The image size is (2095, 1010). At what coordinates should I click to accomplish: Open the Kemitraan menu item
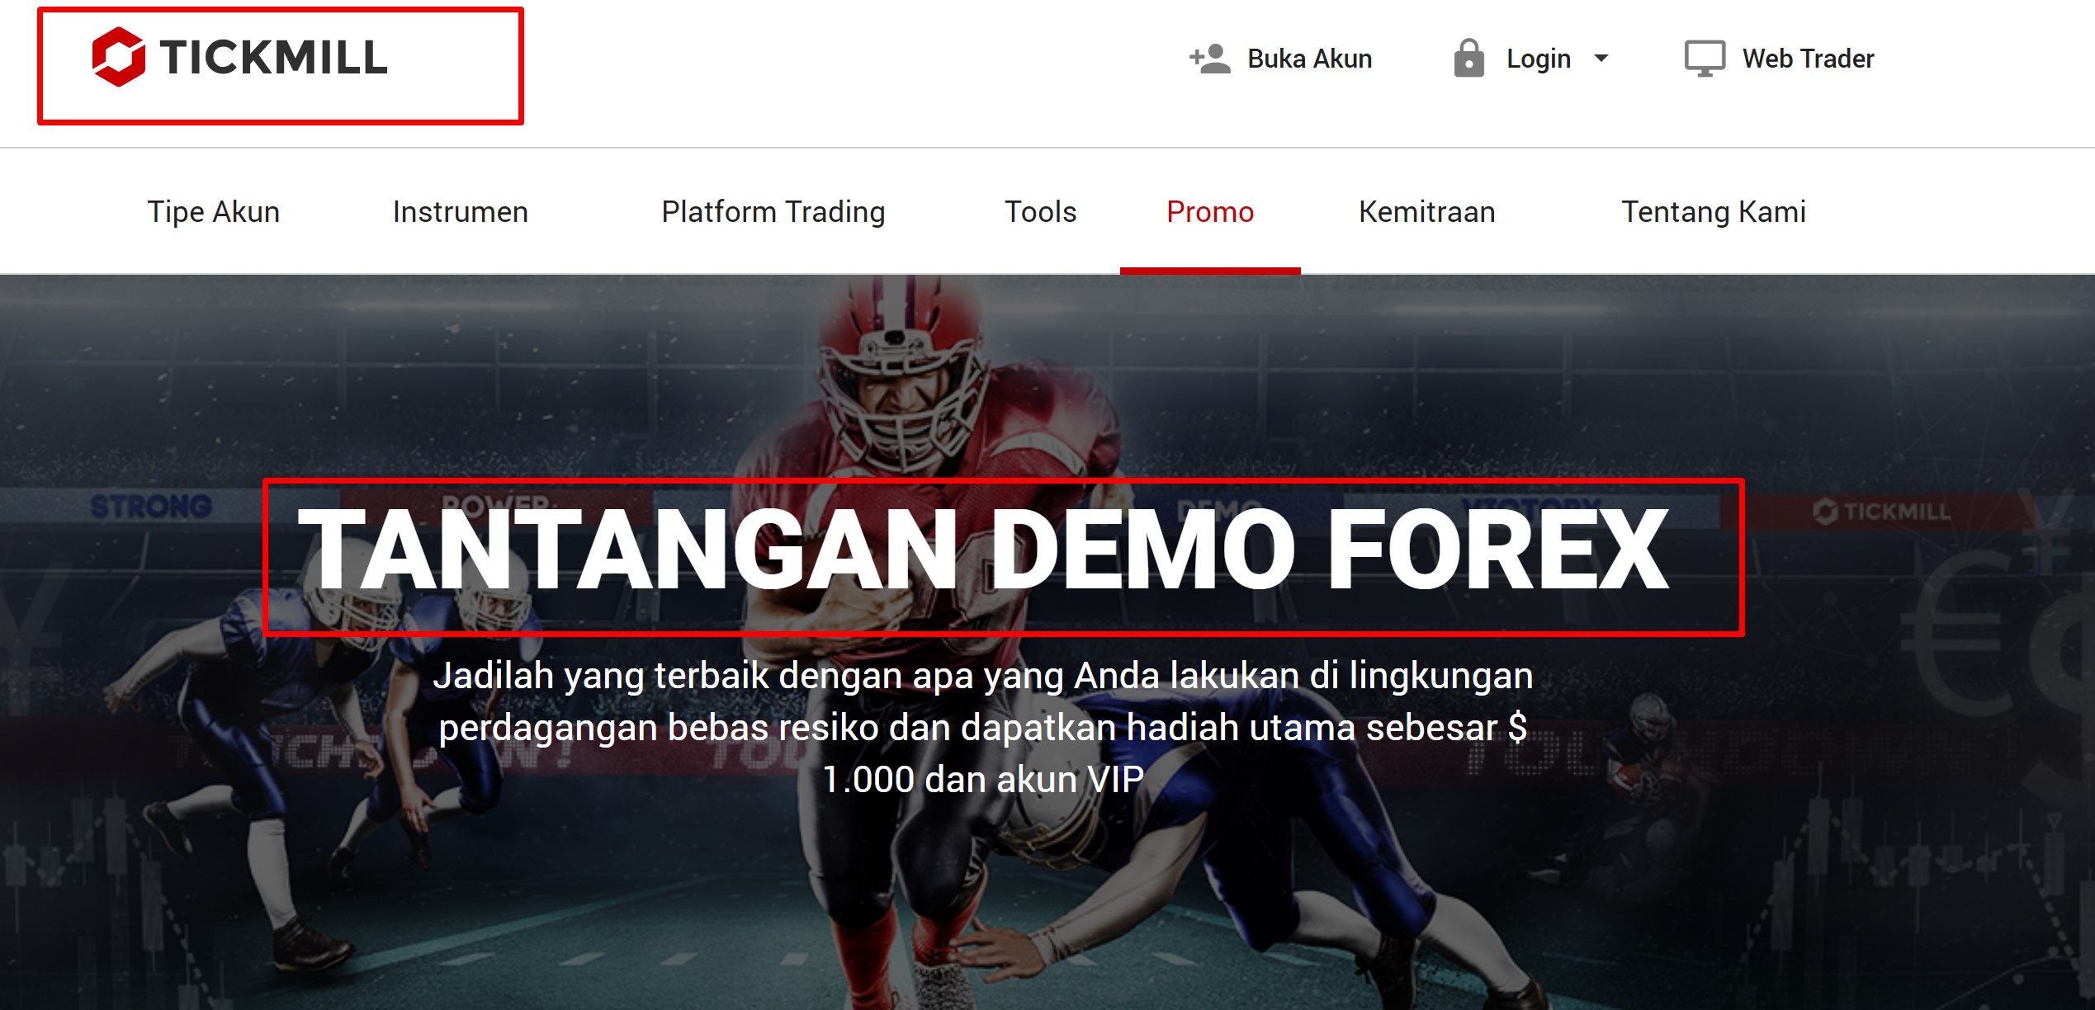[x=1427, y=212]
